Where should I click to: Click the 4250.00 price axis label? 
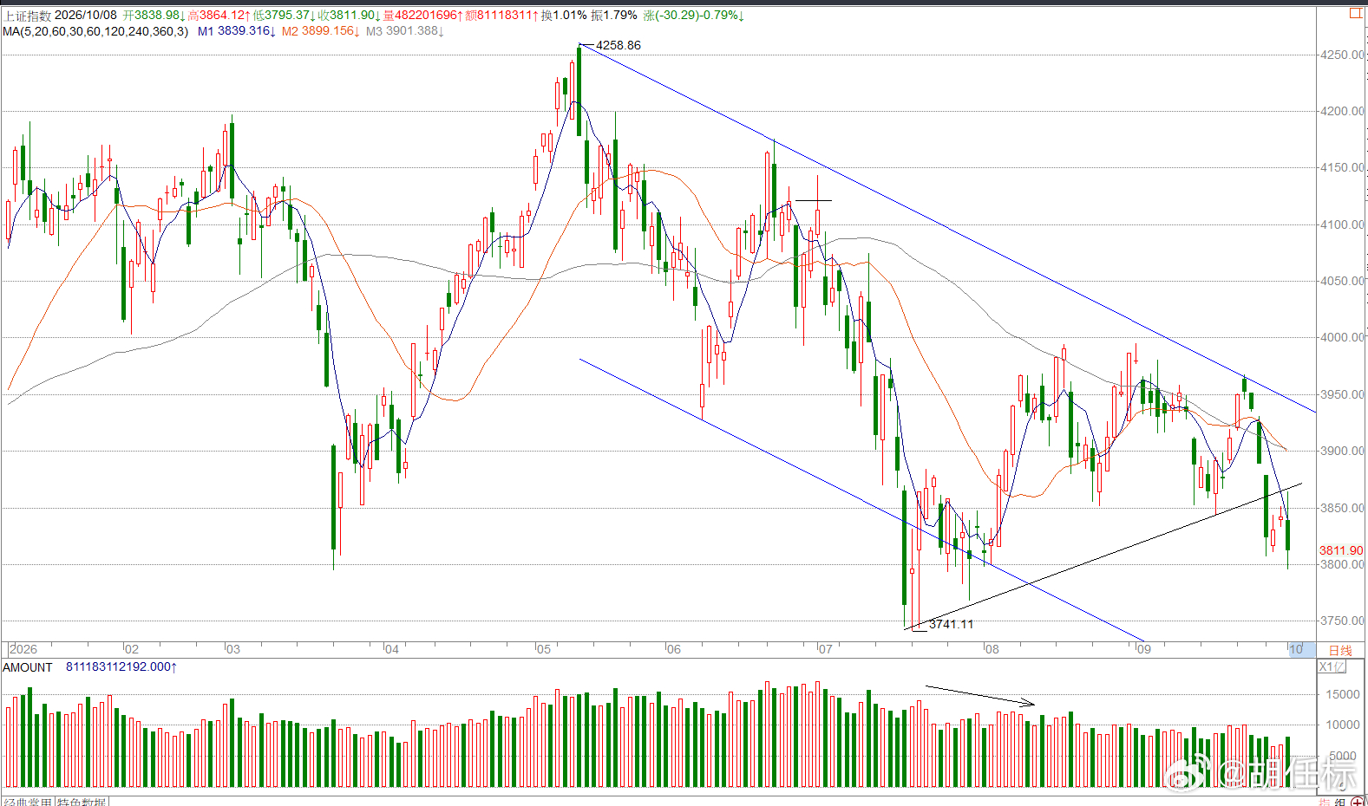coord(1342,55)
